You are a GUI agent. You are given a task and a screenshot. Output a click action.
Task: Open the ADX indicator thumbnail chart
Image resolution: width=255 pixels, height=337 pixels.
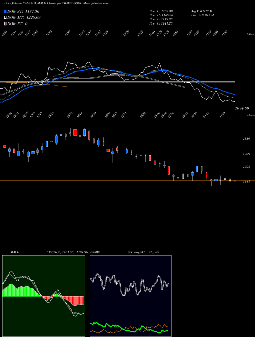pyautogui.click(x=131, y=296)
